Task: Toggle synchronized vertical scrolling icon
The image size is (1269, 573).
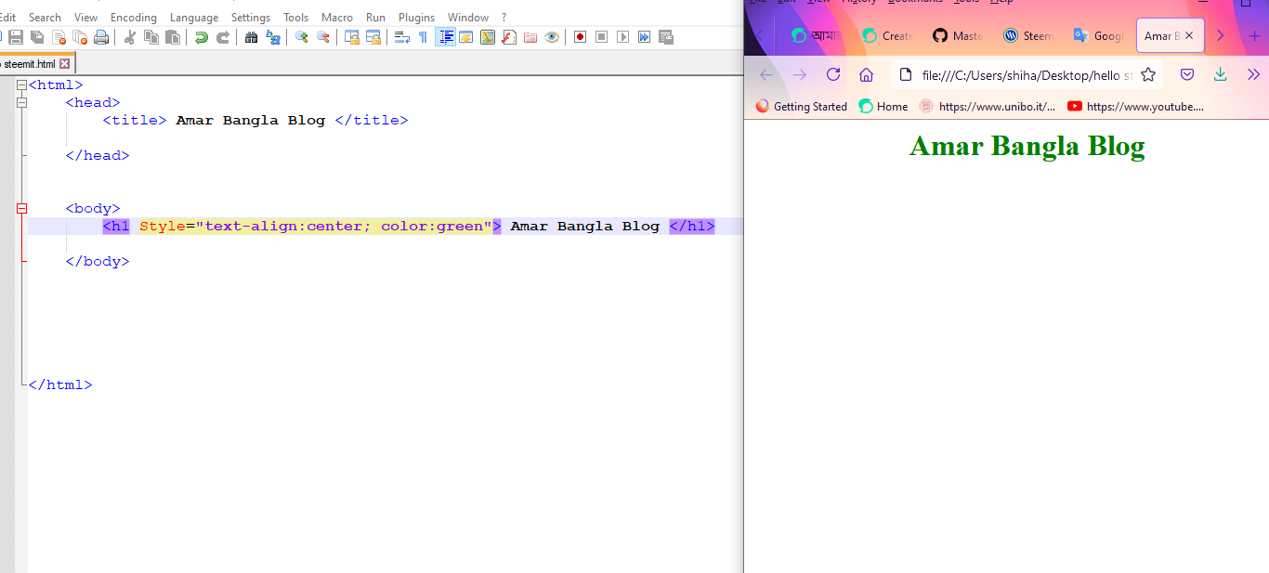Action: tap(352, 37)
